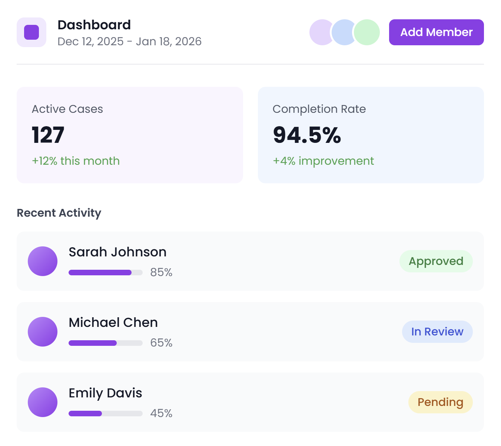Screen dimensions: 501x446
Task: Open Sarah Johnson's profile avatar
Action: 43,261
